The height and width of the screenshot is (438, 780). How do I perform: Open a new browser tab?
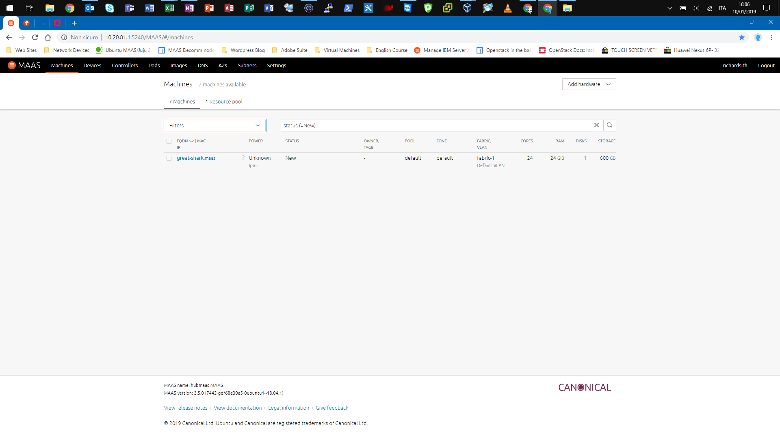74,23
